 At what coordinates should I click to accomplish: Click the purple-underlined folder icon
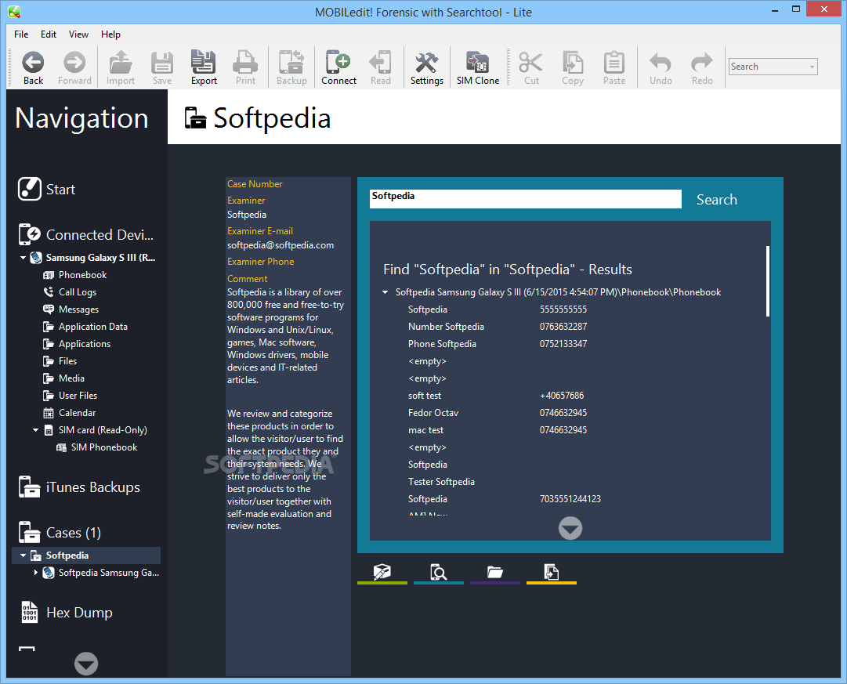click(495, 573)
